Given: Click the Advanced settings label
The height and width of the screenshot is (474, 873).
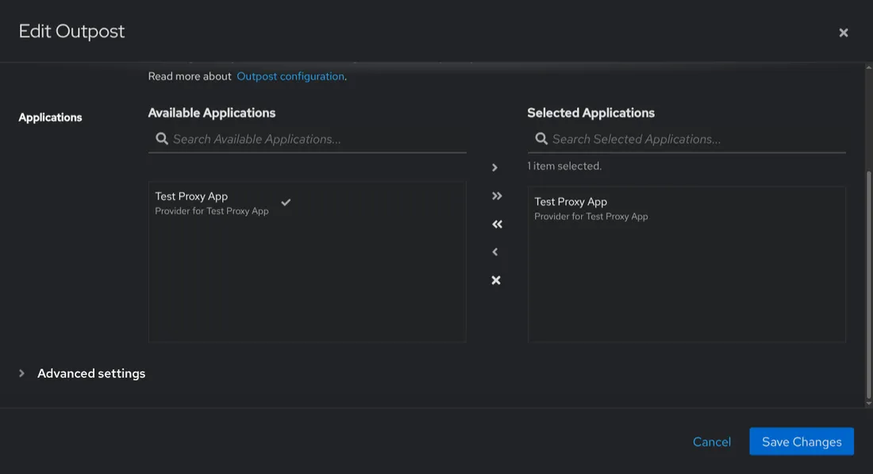Looking at the screenshot, I should (x=91, y=373).
